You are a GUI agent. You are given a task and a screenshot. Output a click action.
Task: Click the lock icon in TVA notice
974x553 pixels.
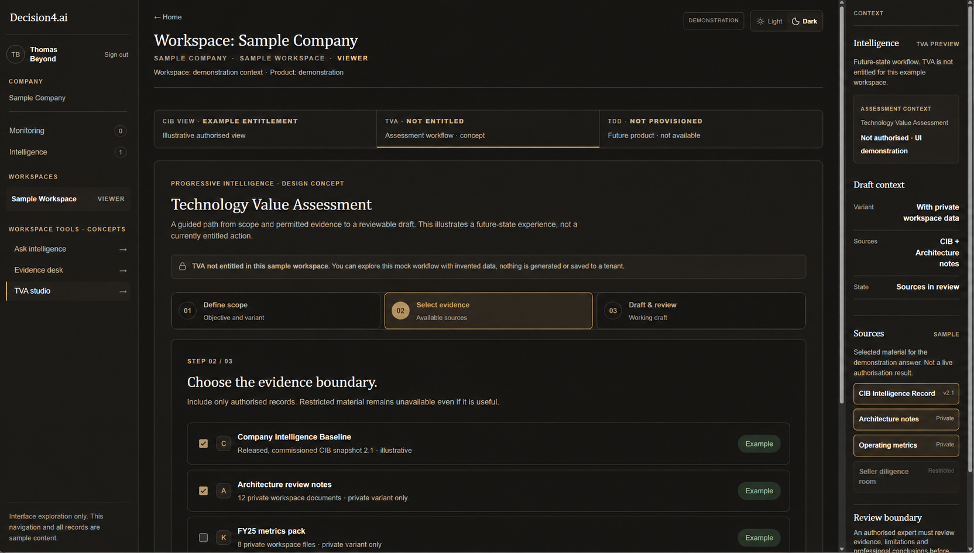[183, 266]
